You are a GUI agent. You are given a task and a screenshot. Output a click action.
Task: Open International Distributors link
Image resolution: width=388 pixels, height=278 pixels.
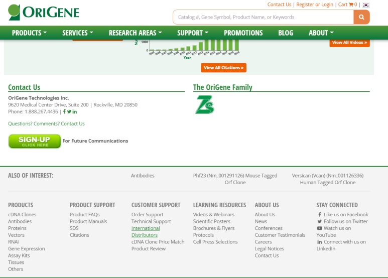pos(146,231)
